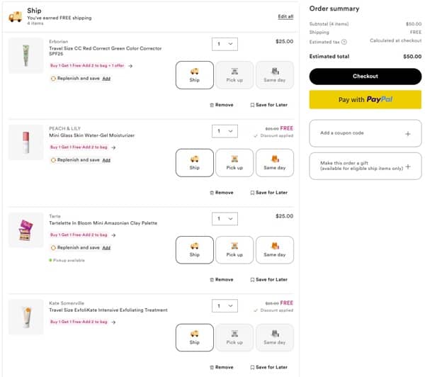This screenshot has height=377, width=425.
Task: Select Pick up for Tarte palette
Action: point(234,249)
